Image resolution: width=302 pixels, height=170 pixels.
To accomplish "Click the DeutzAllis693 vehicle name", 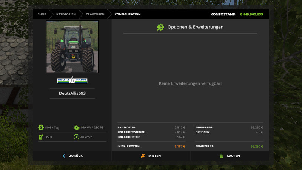I will [72, 93].
